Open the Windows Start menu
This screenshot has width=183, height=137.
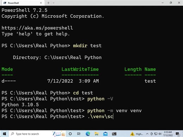[x=4, y=134]
